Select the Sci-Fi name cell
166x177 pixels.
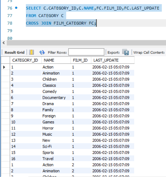[x=56, y=147]
